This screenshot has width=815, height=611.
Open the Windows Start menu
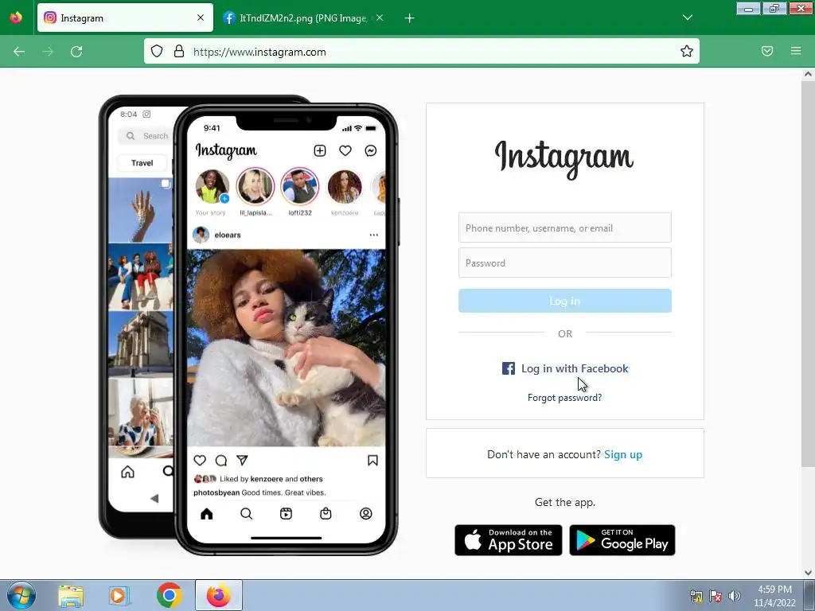21,595
